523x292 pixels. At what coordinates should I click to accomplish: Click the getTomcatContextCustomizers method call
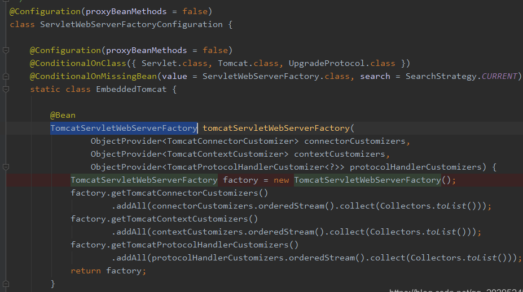click(x=179, y=219)
